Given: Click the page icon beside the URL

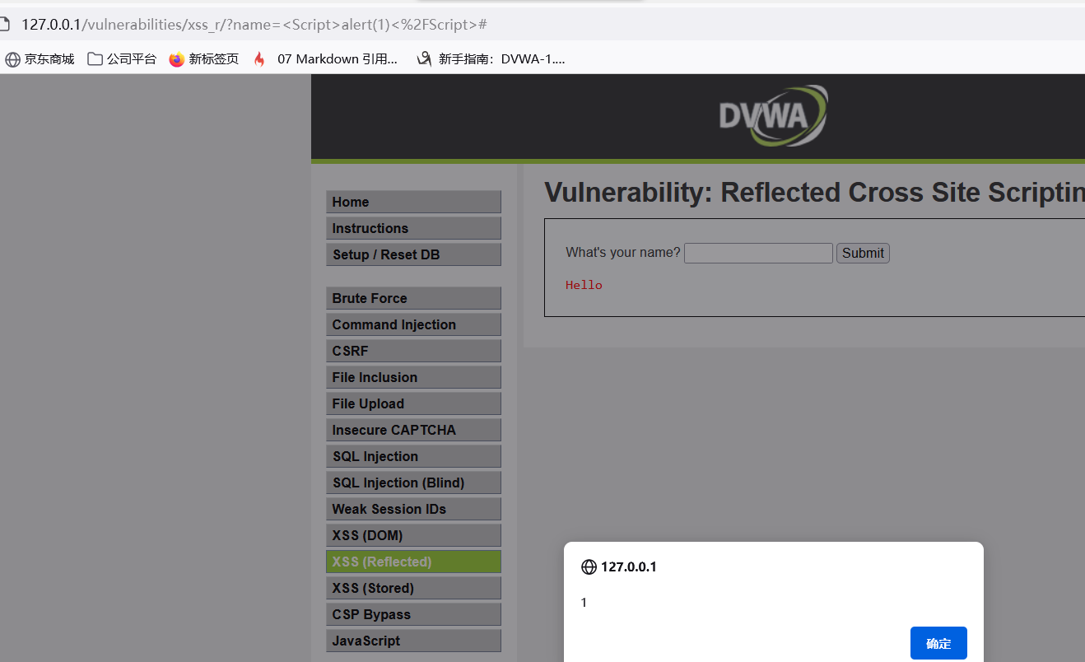Looking at the screenshot, I should (4, 24).
